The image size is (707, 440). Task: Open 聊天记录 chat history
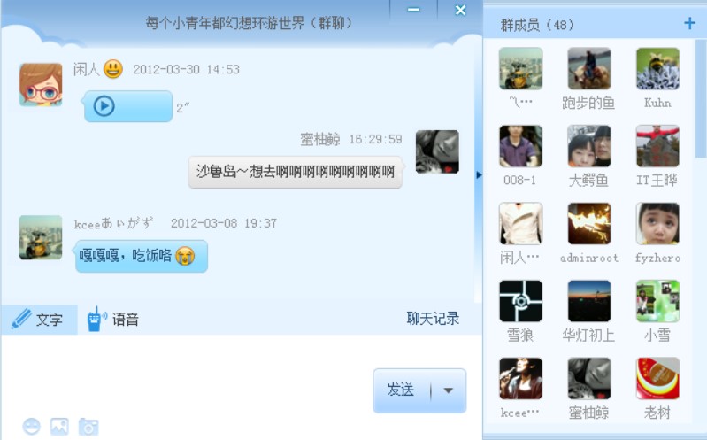(433, 319)
